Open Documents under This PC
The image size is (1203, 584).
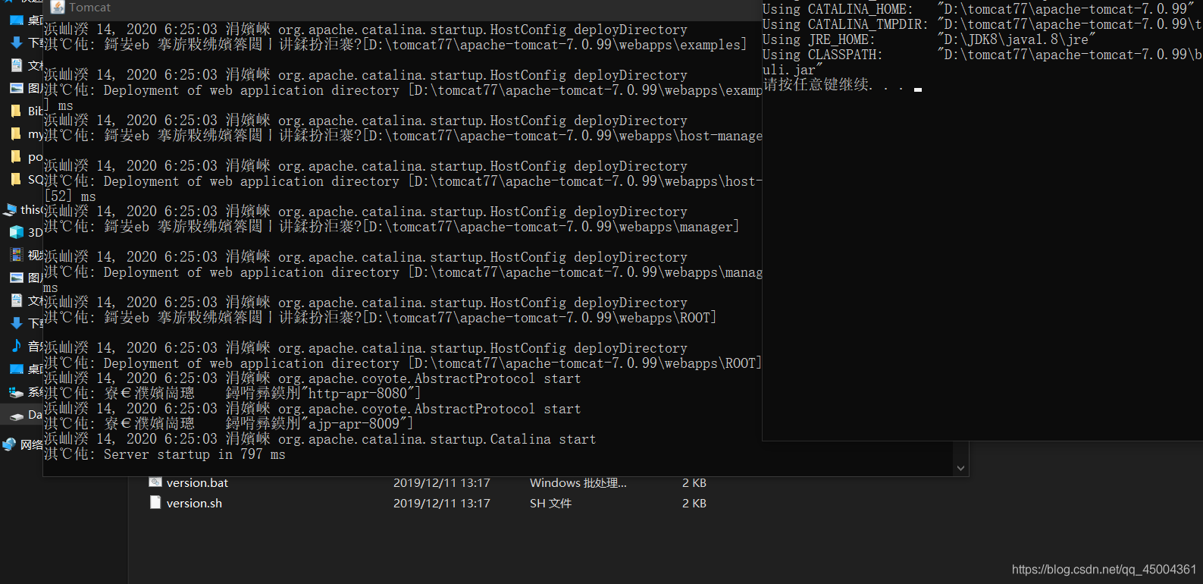click(x=17, y=300)
